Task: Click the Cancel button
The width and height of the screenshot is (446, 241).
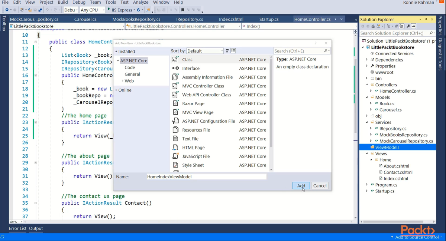Action: (x=320, y=186)
